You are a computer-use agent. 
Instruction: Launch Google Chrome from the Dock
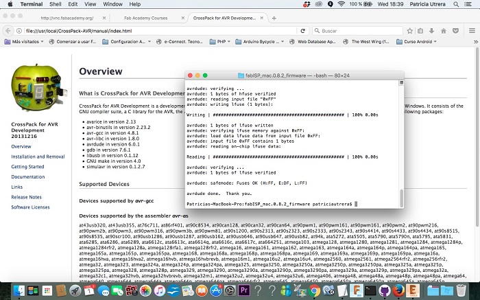click(314, 290)
